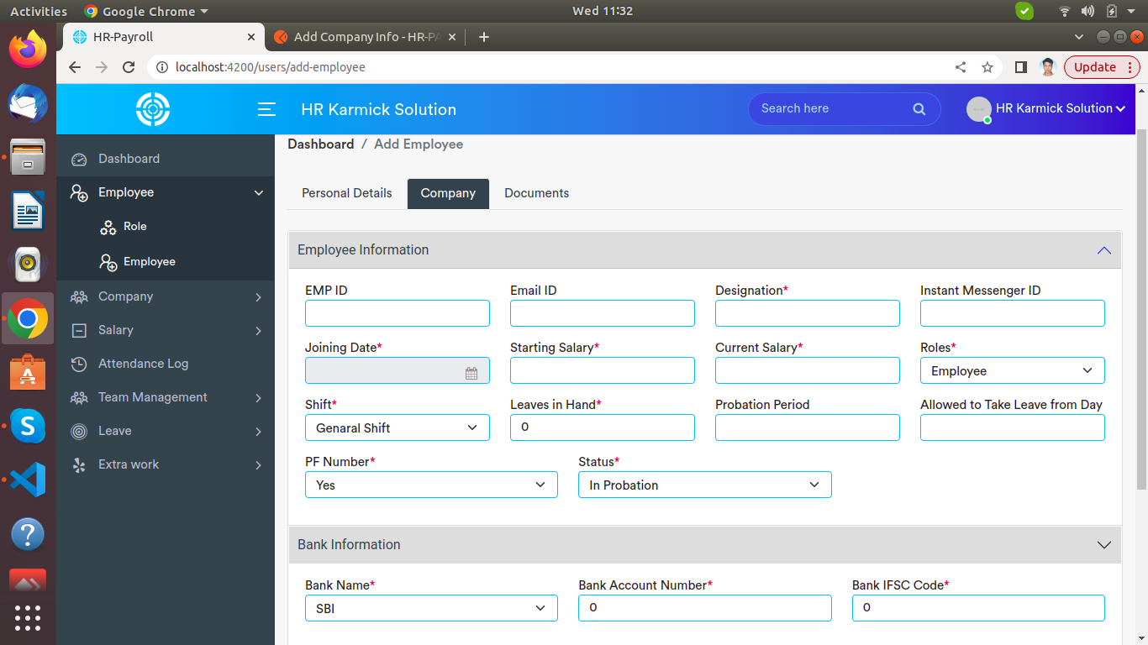1148x645 pixels.
Task: Bookmark this page with the star icon
Action: pos(987,67)
